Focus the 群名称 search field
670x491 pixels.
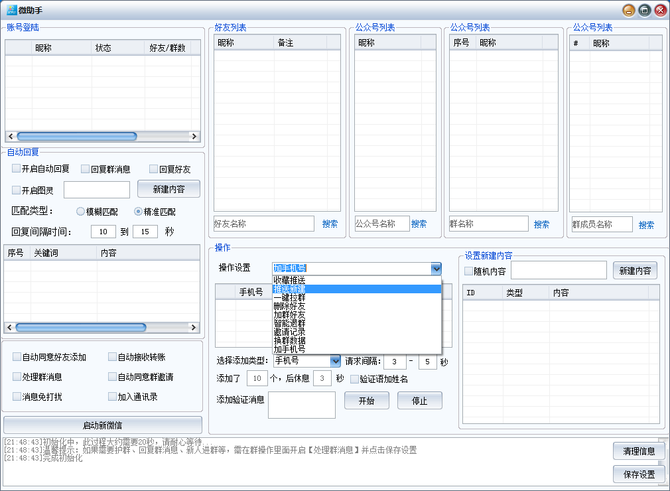tap(488, 224)
